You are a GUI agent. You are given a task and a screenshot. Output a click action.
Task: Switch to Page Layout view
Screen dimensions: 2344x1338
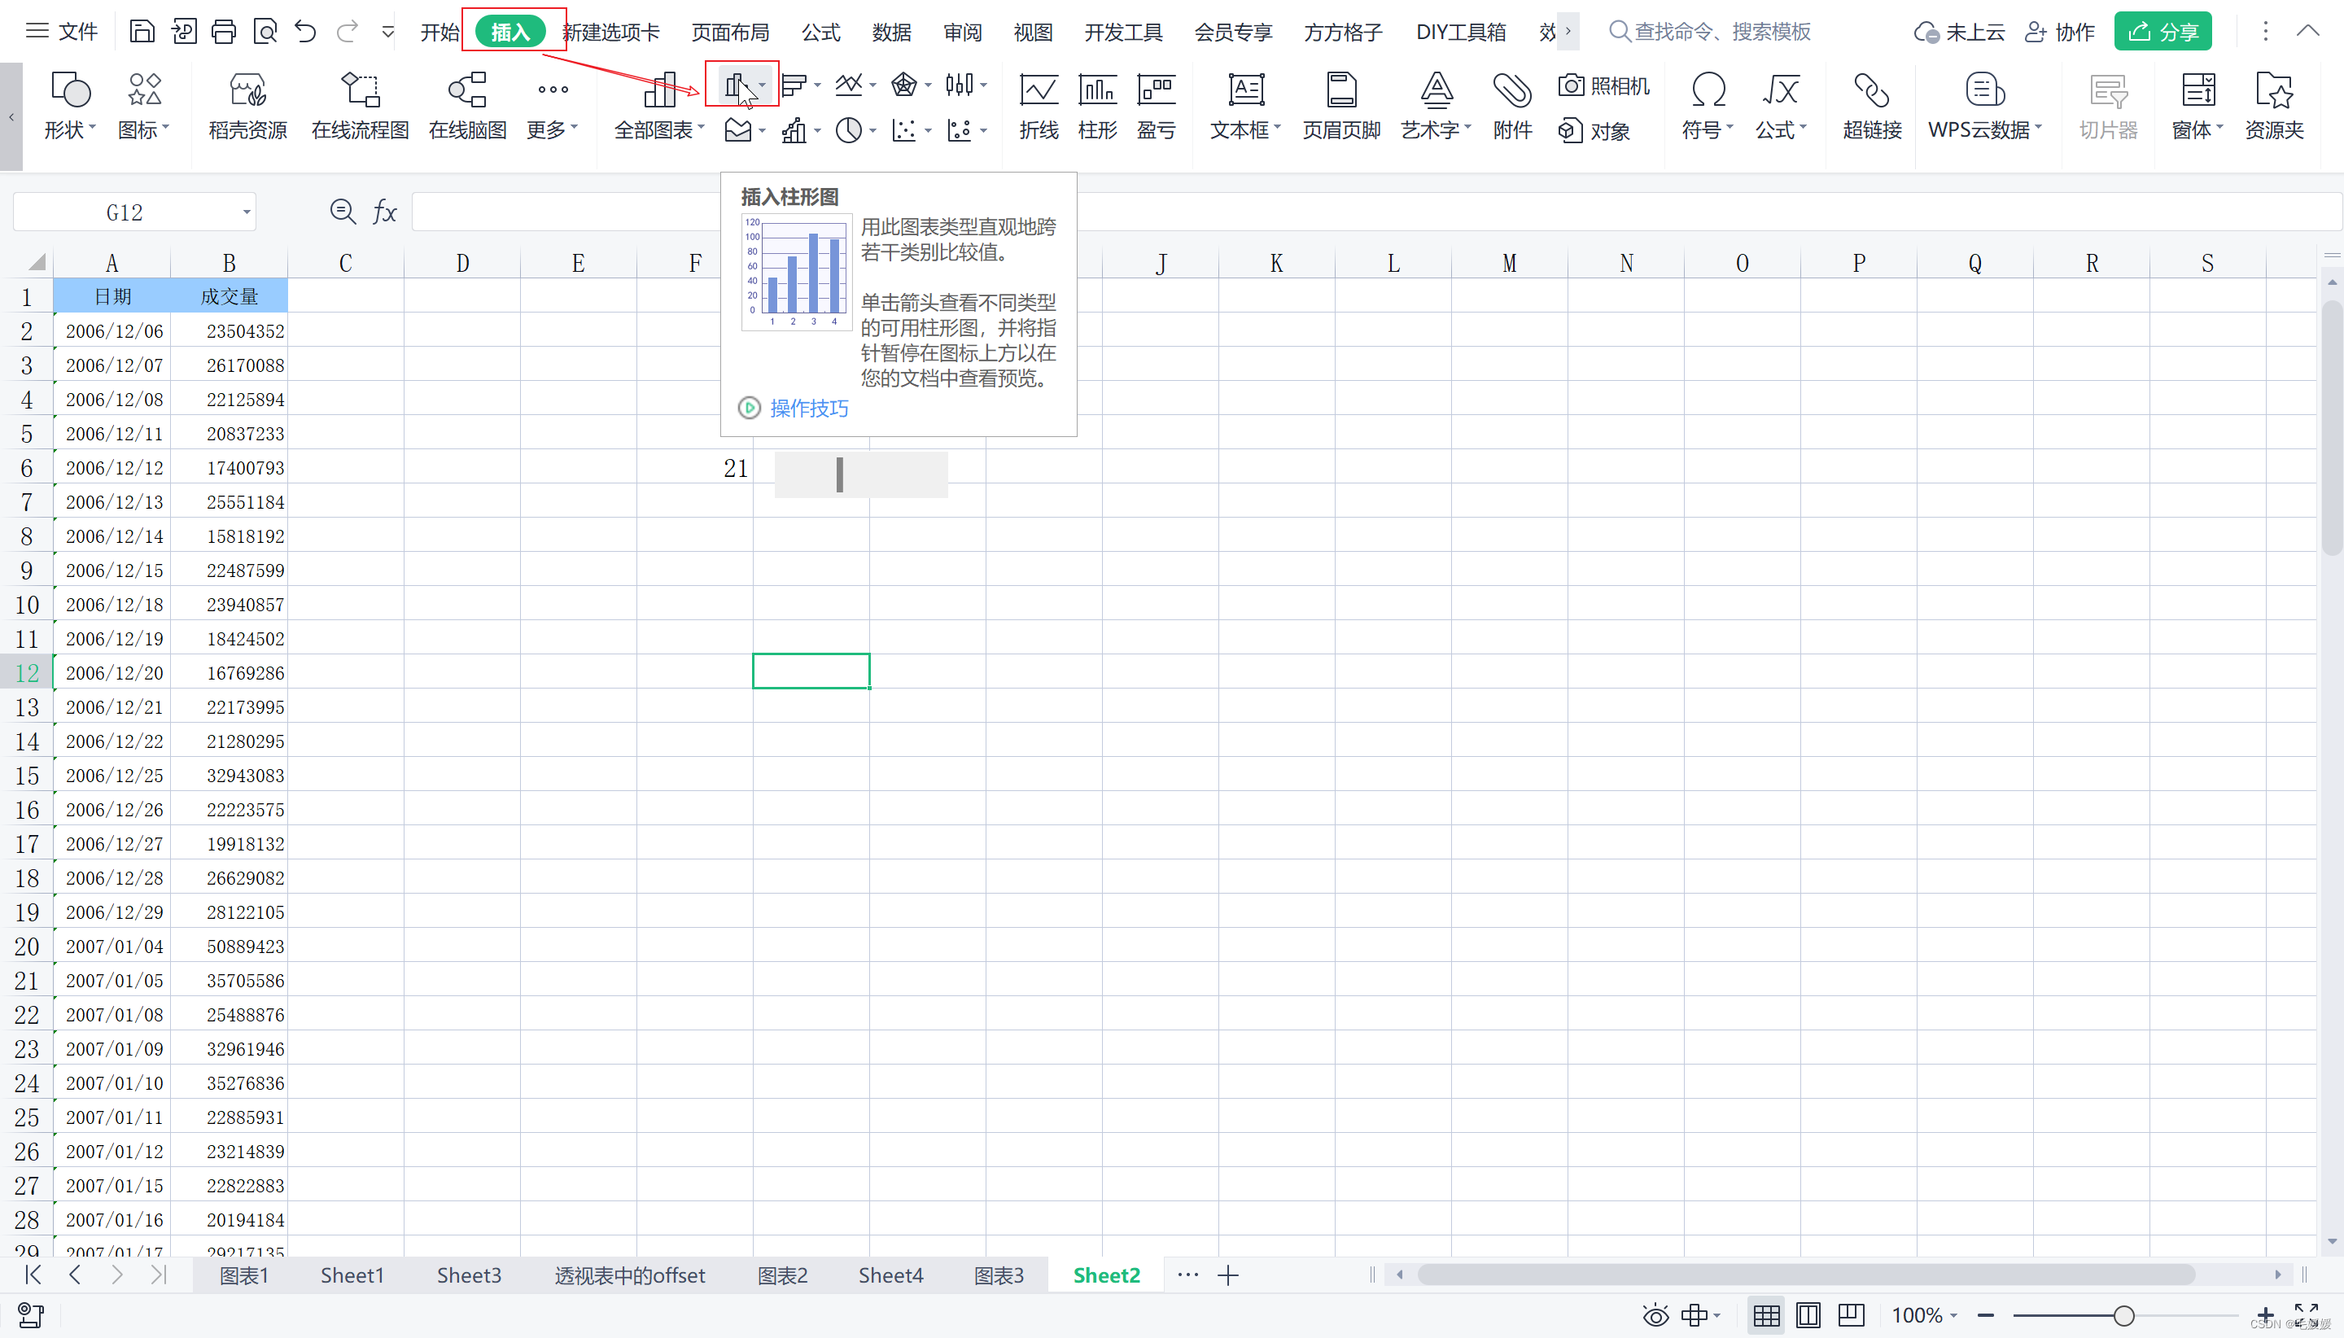coord(1808,1315)
